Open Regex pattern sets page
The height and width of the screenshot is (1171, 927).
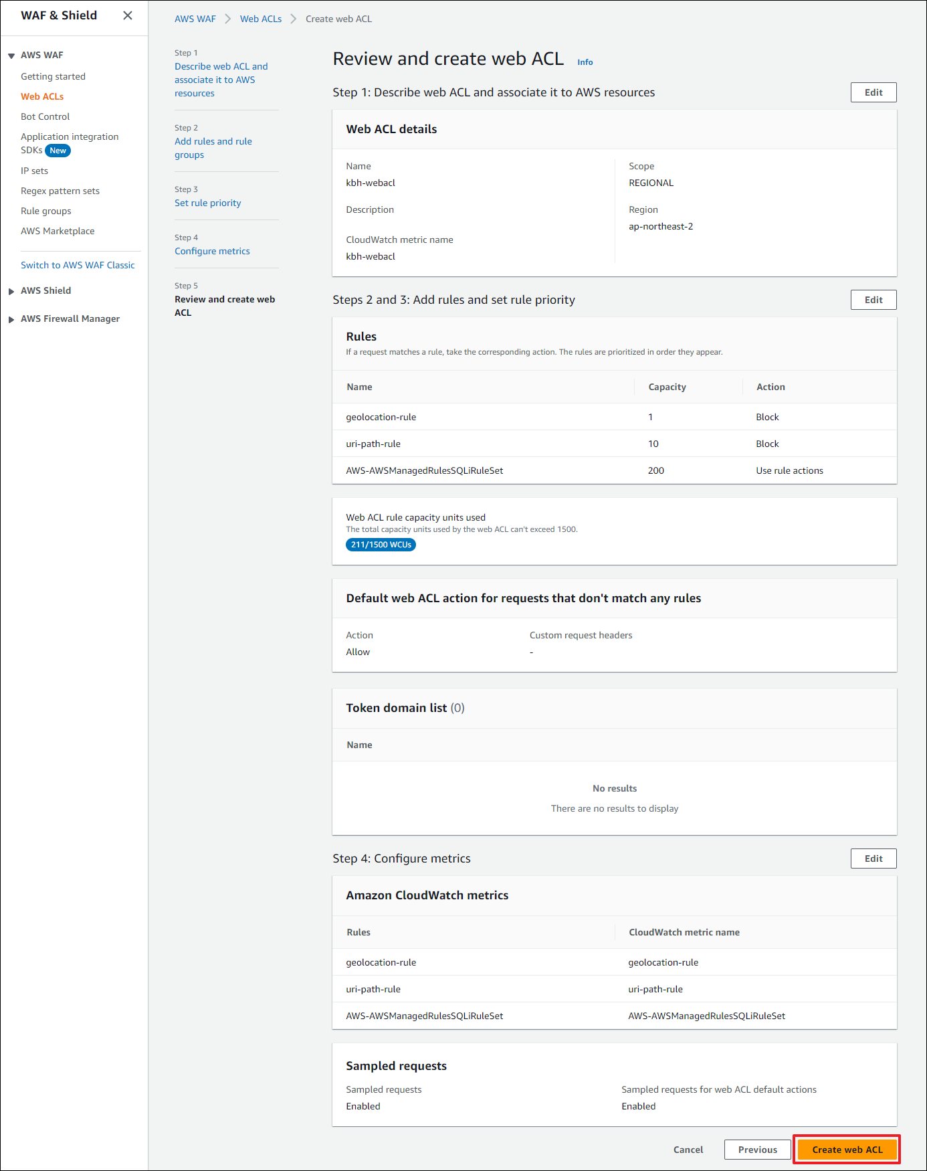pyautogui.click(x=60, y=191)
